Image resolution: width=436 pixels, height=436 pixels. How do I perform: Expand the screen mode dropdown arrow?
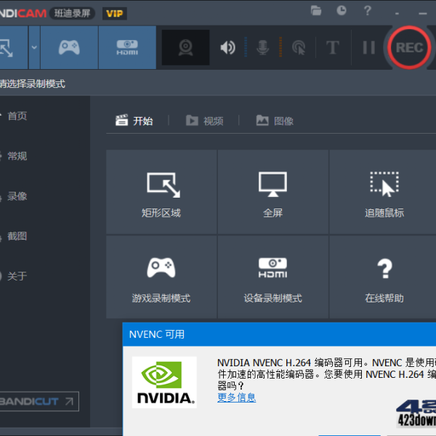pos(34,47)
